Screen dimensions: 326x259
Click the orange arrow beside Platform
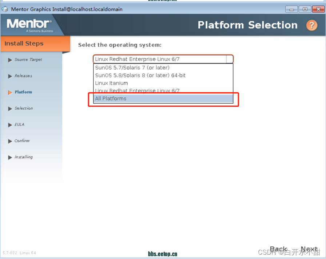click(10, 92)
